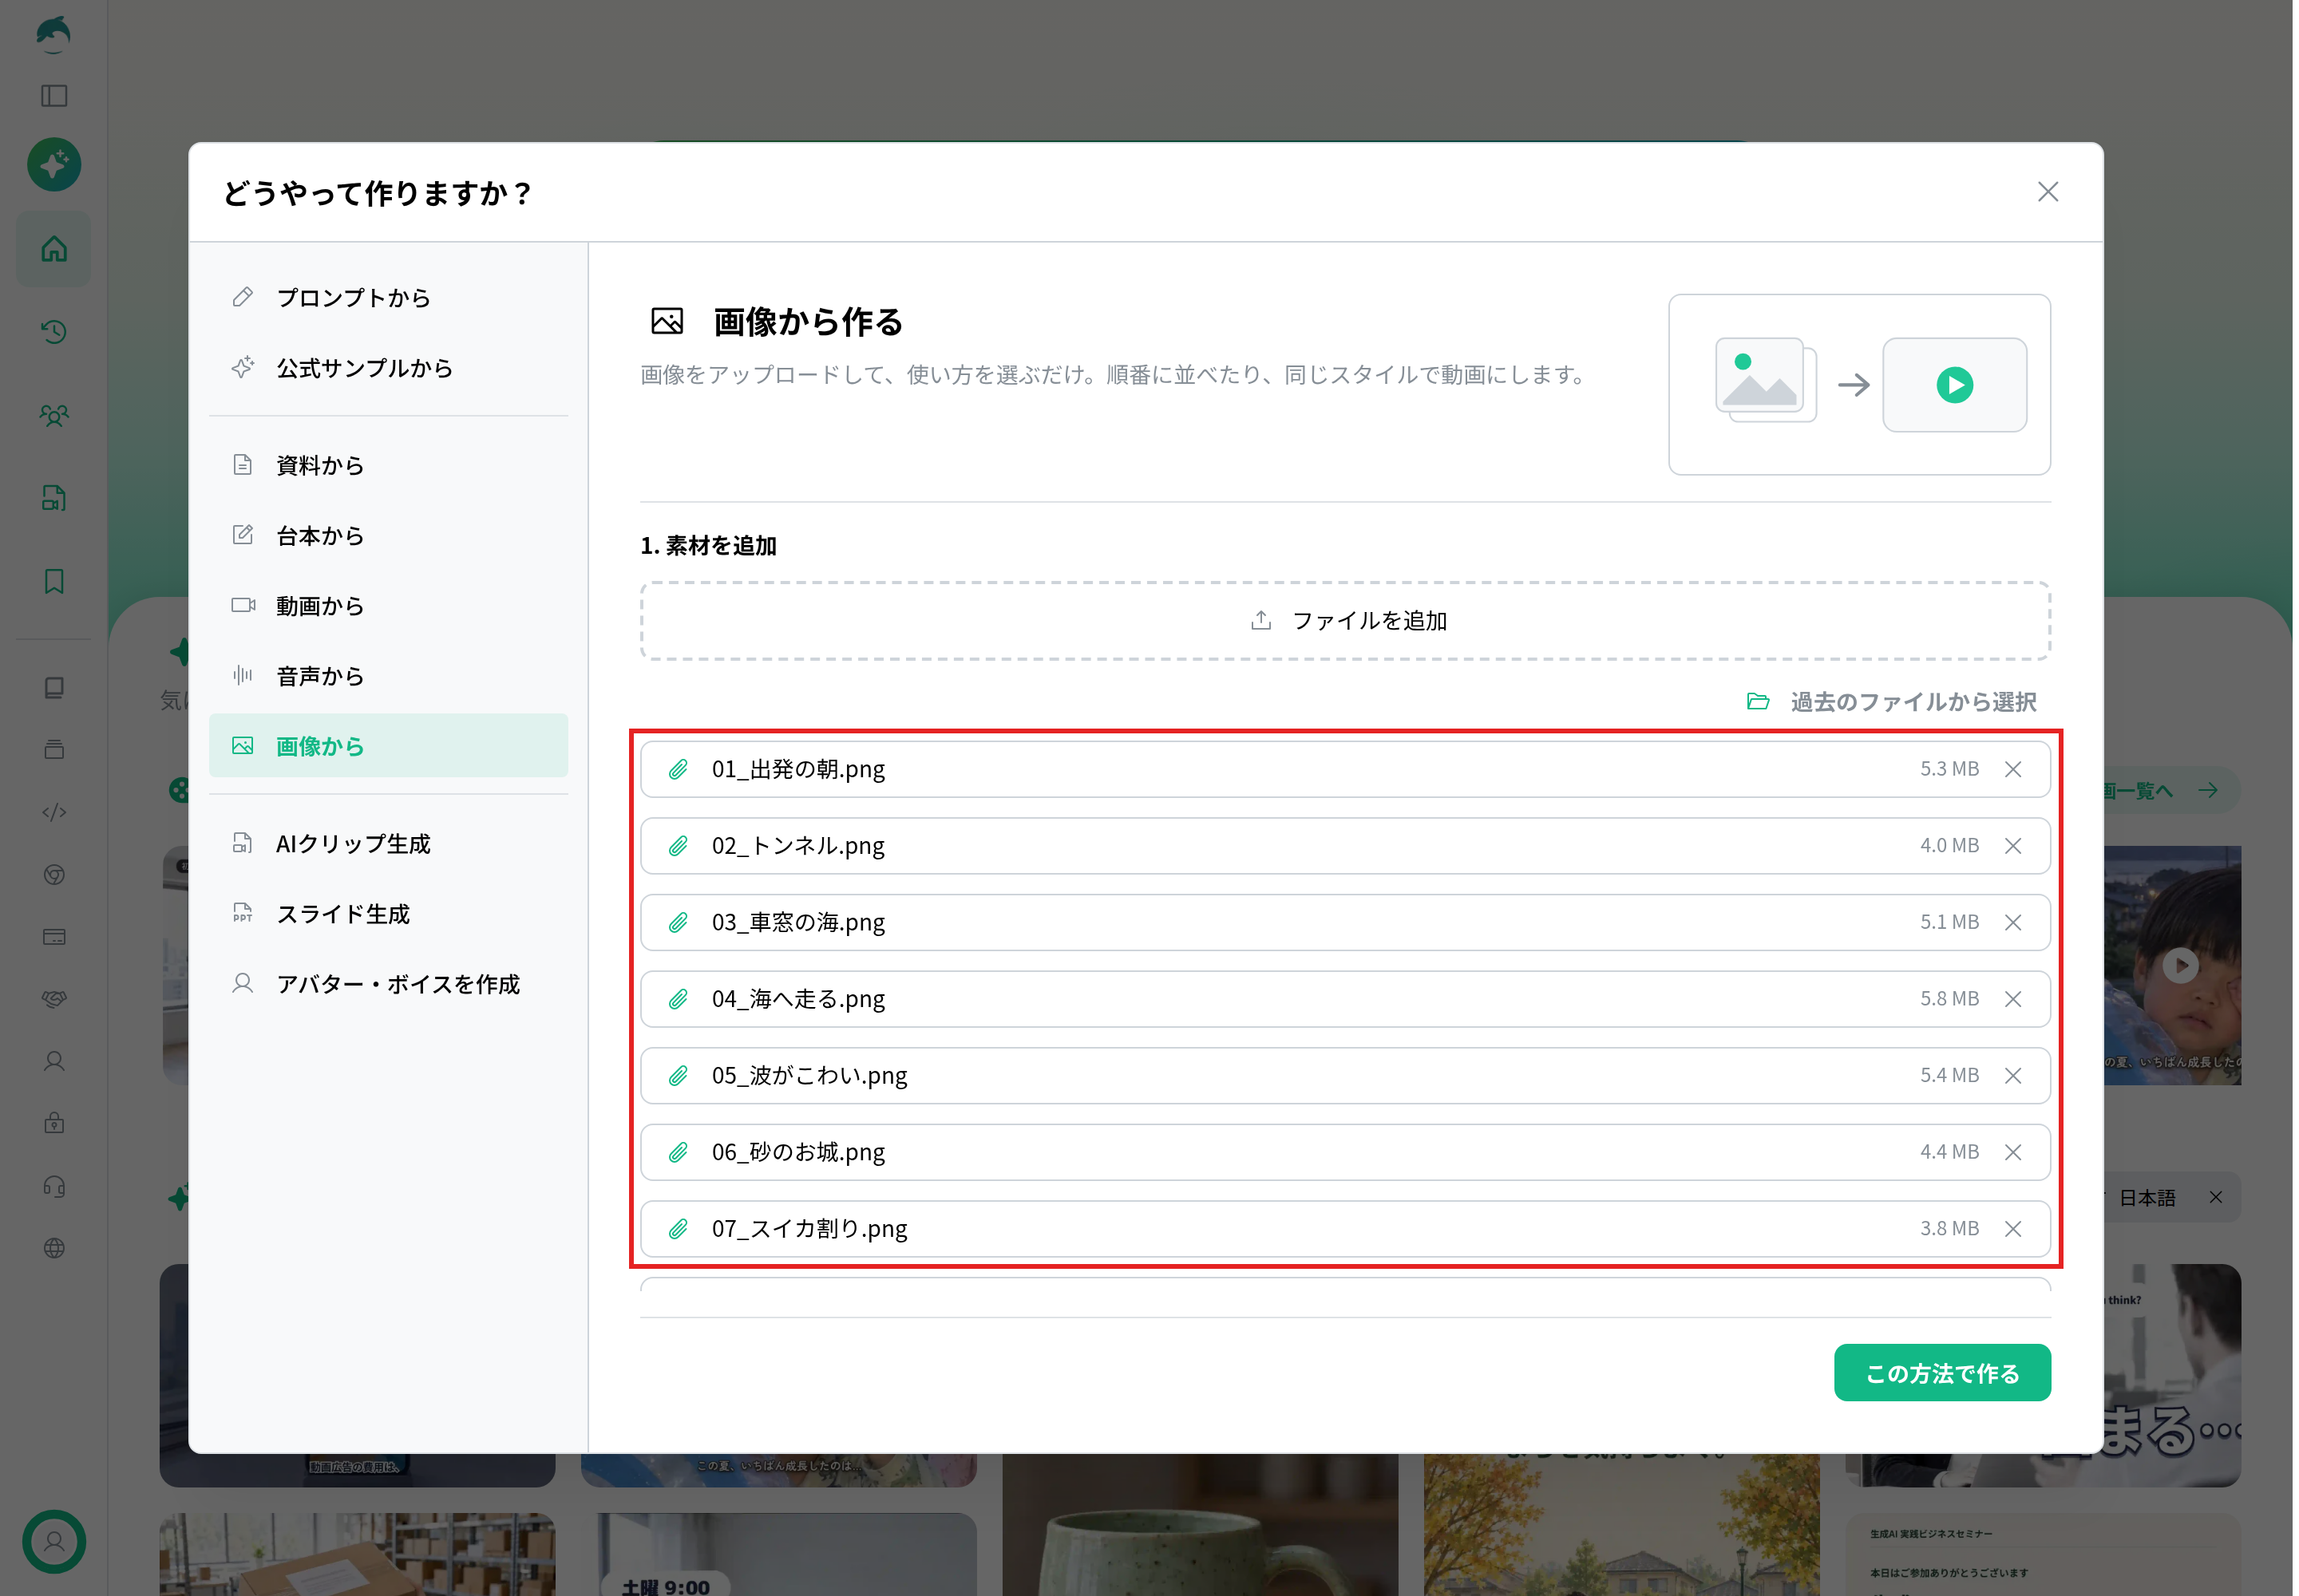Open スライド生成 option
The width and height of the screenshot is (2299, 1596).
(x=388, y=914)
